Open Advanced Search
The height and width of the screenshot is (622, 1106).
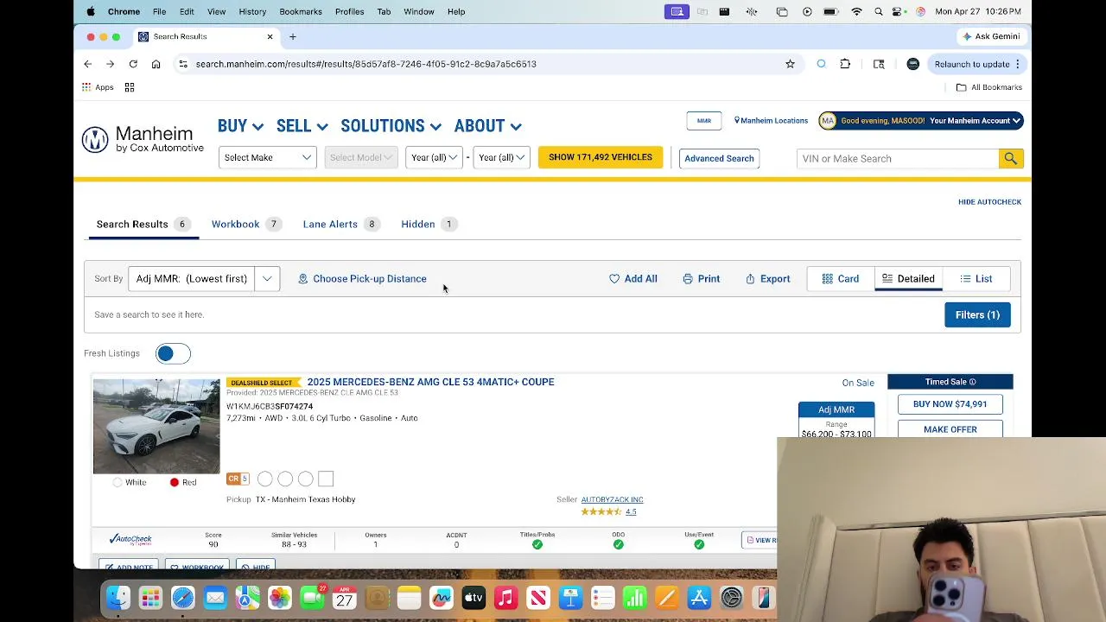(719, 158)
